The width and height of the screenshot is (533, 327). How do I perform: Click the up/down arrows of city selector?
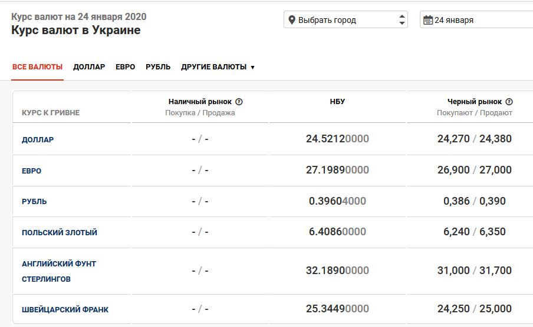402,20
